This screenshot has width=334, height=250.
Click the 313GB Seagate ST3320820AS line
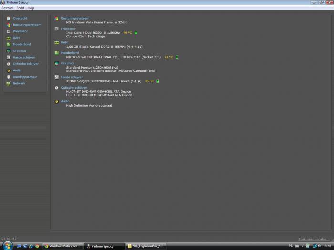(104, 81)
